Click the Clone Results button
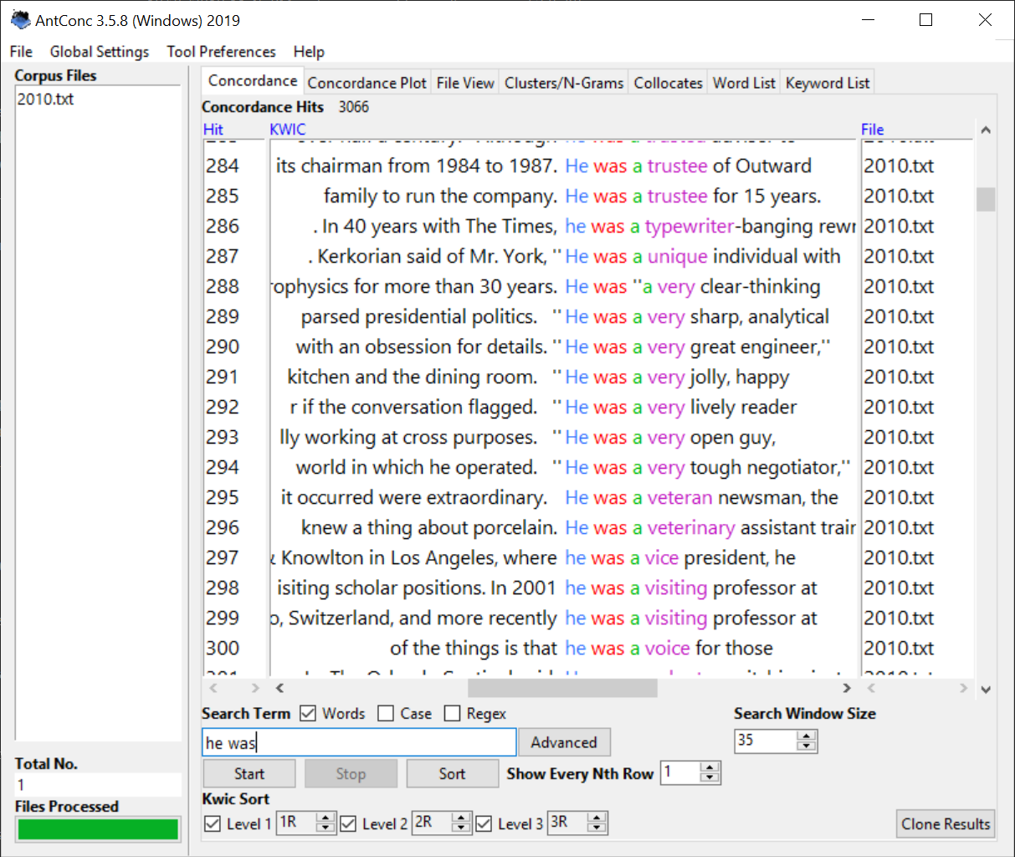Image resolution: width=1015 pixels, height=857 pixels. point(946,824)
